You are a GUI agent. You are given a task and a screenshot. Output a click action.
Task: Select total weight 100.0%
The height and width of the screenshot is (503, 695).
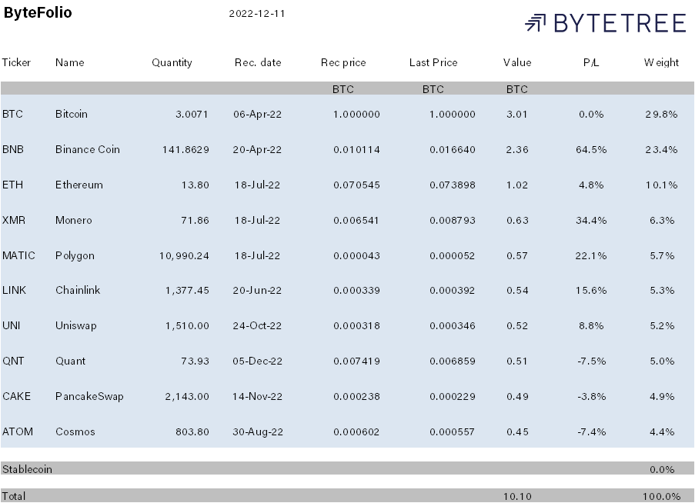pyautogui.click(x=661, y=496)
